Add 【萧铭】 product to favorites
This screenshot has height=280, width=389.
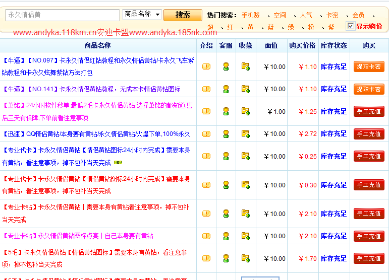tap(246, 111)
